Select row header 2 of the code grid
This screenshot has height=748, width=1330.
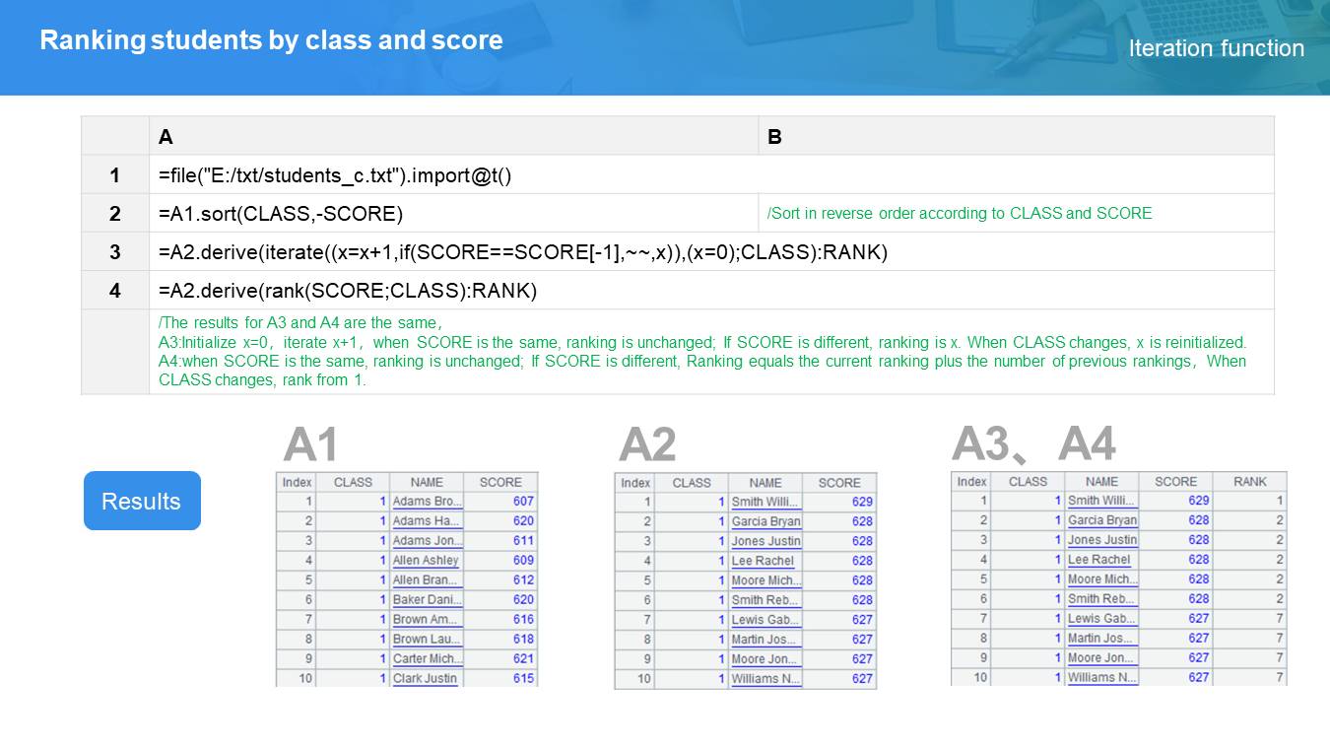[x=115, y=213]
